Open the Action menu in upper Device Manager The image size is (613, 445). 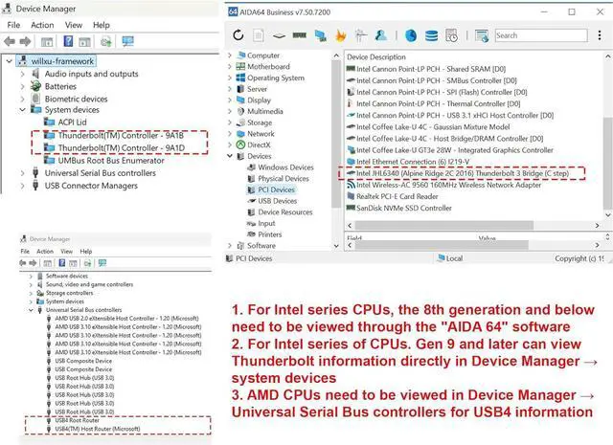[x=42, y=25]
